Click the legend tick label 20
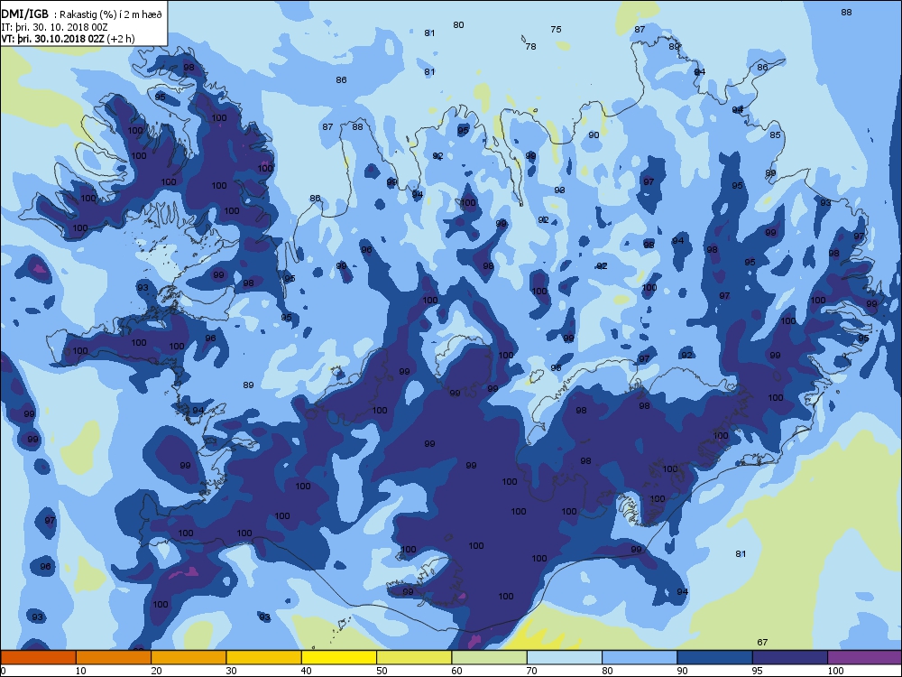The height and width of the screenshot is (677, 902). tap(156, 671)
